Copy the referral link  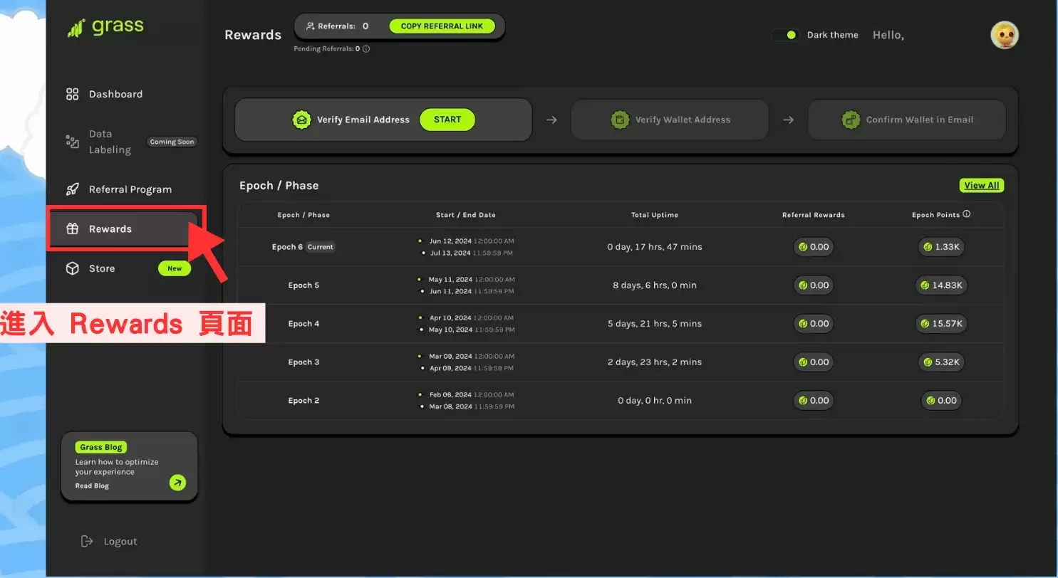click(442, 26)
